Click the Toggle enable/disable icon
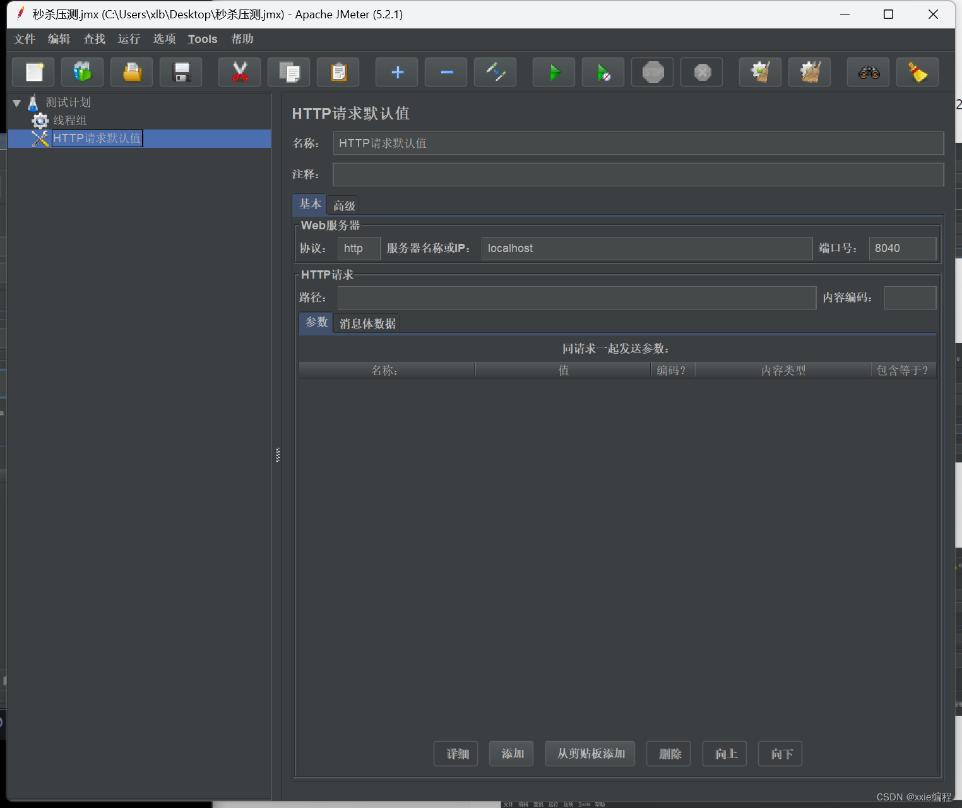Image resolution: width=962 pixels, height=808 pixels. (x=496, y=72)
